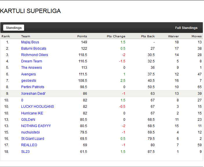Click the team named 0

(22, 100)
